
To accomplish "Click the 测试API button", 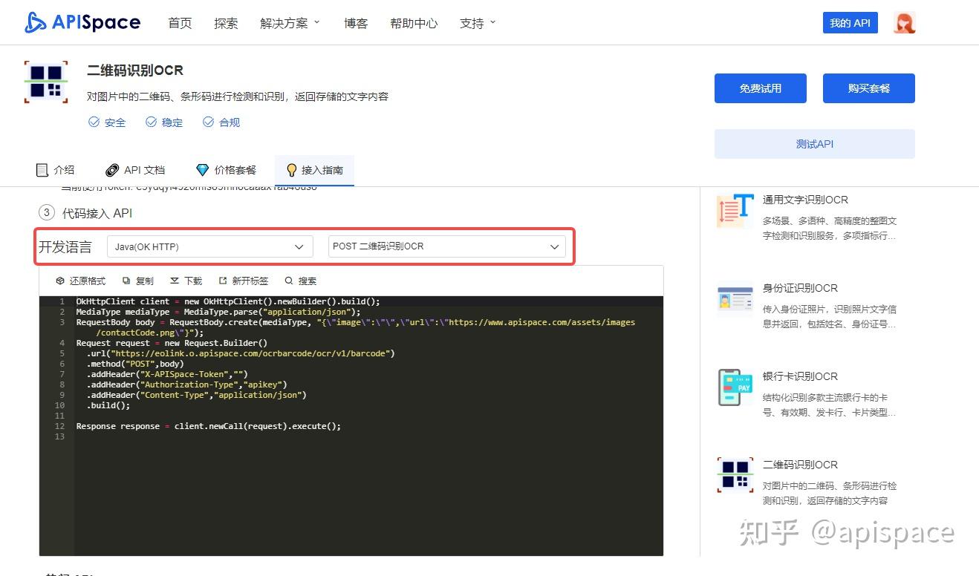I will coord(814,144).
